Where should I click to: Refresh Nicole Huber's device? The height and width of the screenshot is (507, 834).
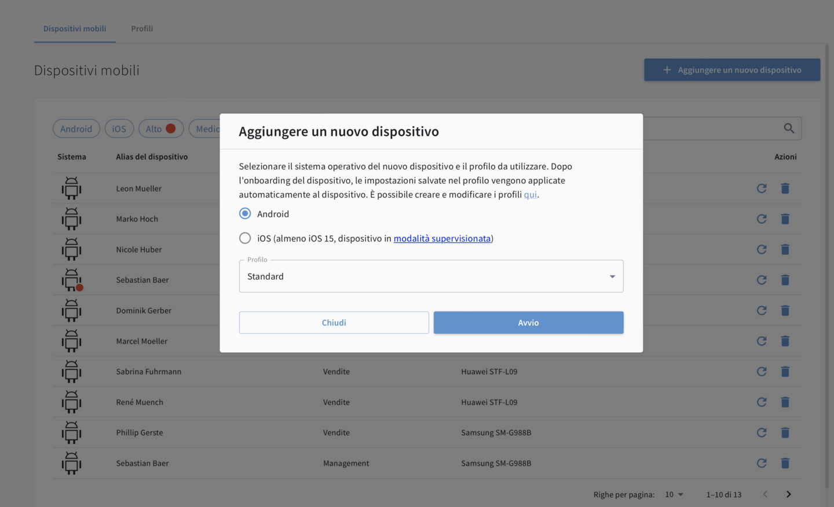pos(762,250)
